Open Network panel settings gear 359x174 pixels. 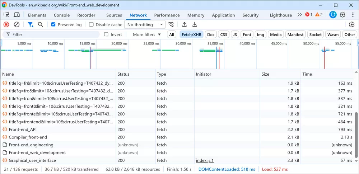click(351, 24)
